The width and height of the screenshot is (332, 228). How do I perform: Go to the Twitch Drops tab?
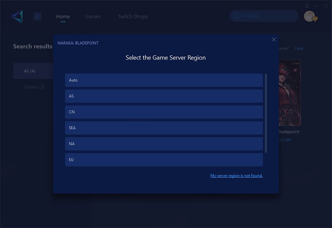(132, 17)
